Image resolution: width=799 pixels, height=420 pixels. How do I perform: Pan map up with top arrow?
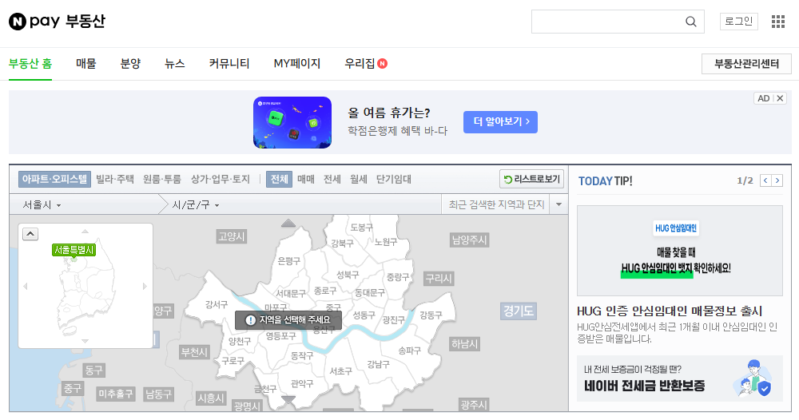(x=288, y=223)
